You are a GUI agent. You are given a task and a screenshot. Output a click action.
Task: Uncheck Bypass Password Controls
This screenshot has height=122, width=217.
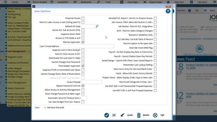(x=83, y=86)
